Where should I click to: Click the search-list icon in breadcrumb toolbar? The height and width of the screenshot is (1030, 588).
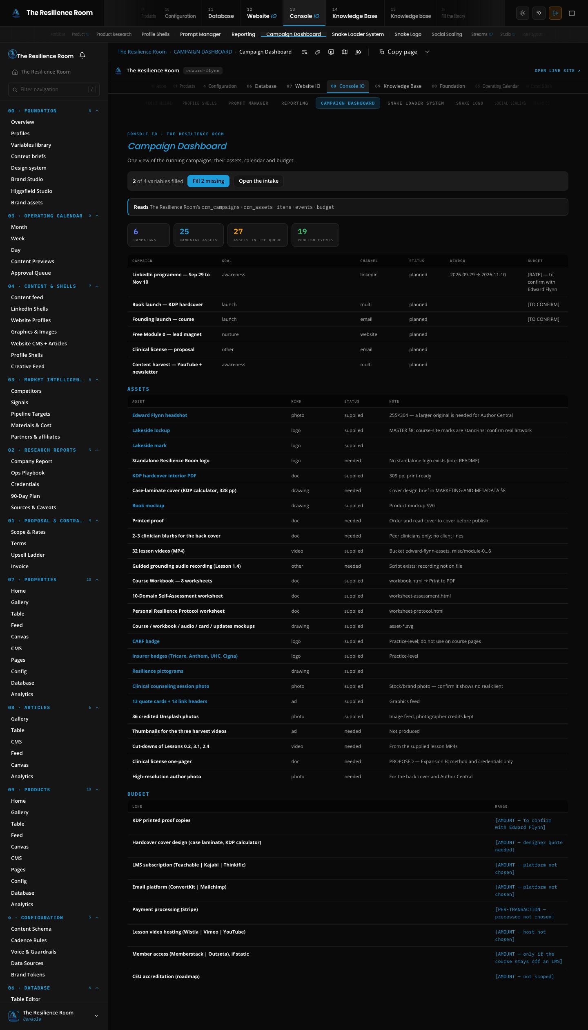coord(304,52)
